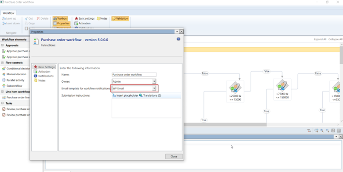Click the Submission instructions text box

[146, 108]
